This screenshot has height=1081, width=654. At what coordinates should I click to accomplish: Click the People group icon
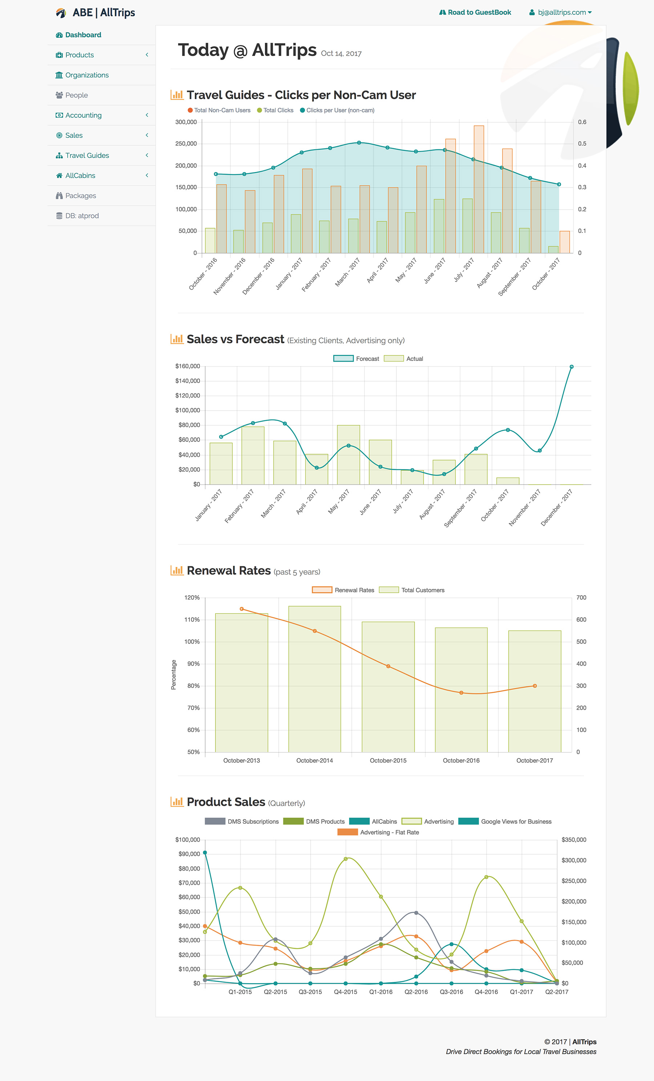coord(59,95)
